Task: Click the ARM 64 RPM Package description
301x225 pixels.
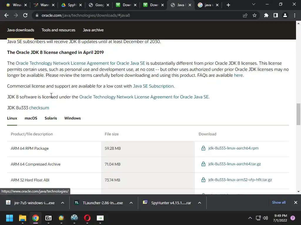Action: pyautogui.click(x=30, y=149)
